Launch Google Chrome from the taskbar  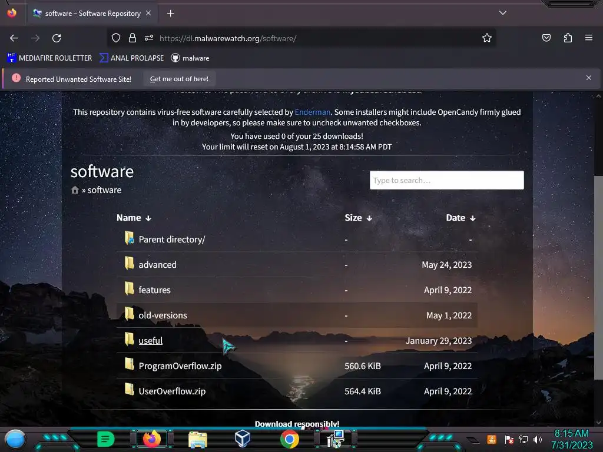[x=290, y=439]
